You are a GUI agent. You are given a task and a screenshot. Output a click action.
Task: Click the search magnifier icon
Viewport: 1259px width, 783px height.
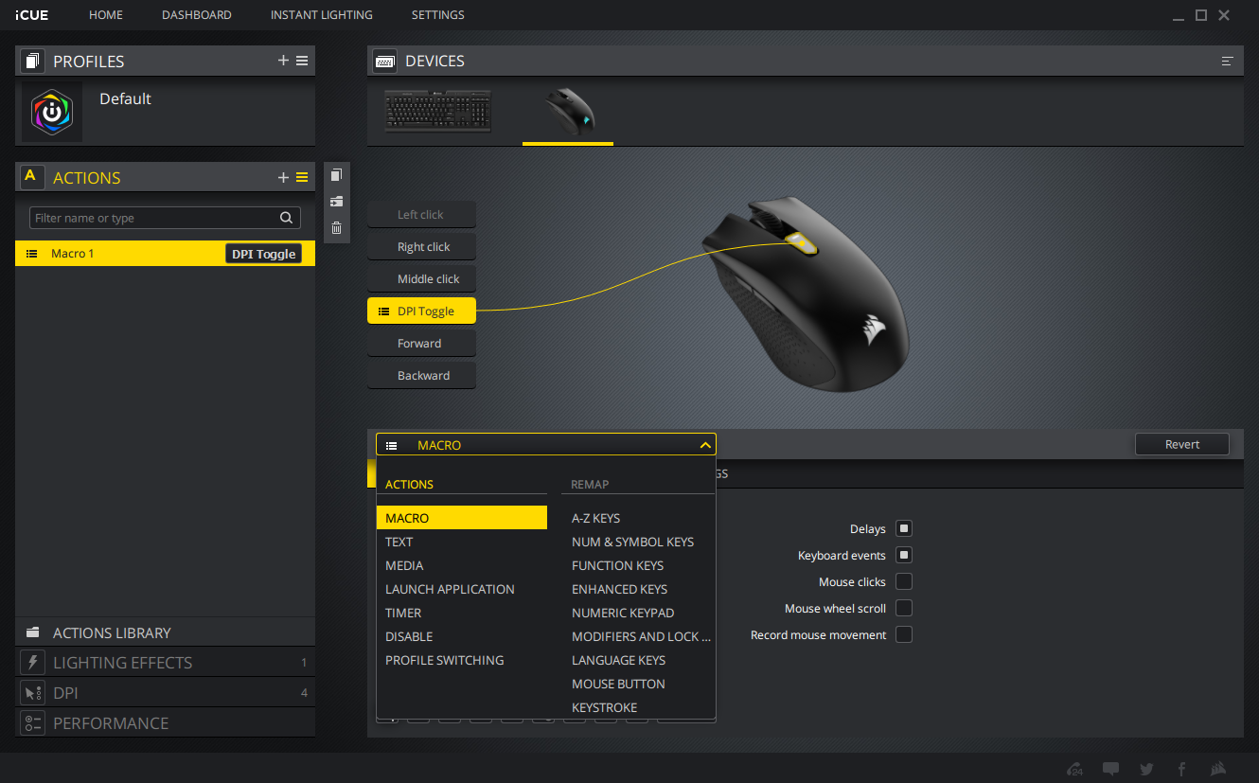pos(286,218)
